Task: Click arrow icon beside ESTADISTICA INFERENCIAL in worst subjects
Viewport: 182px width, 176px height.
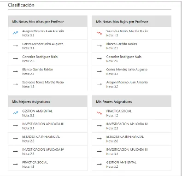Action: coord(99,139)
